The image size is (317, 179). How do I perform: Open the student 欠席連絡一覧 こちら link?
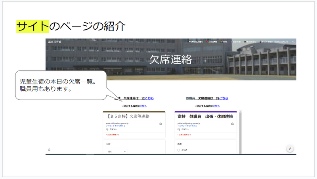[x=149, y=98]
